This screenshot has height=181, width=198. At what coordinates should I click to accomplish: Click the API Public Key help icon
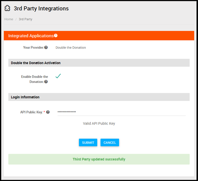tap(48, 112)
